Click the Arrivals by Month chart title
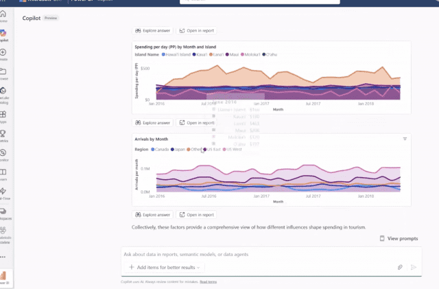 click(152, 139)
